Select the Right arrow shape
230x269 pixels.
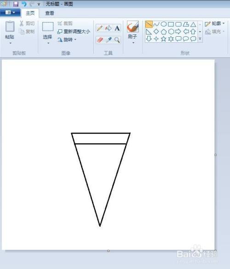point(178,32)
